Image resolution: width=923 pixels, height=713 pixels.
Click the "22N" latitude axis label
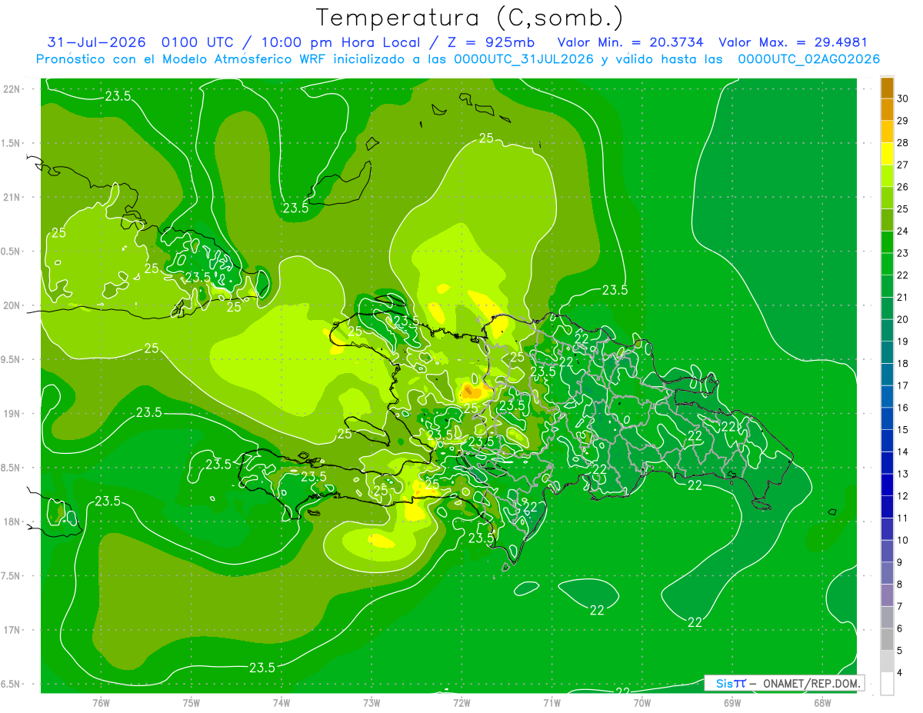(x=13, y=89)
